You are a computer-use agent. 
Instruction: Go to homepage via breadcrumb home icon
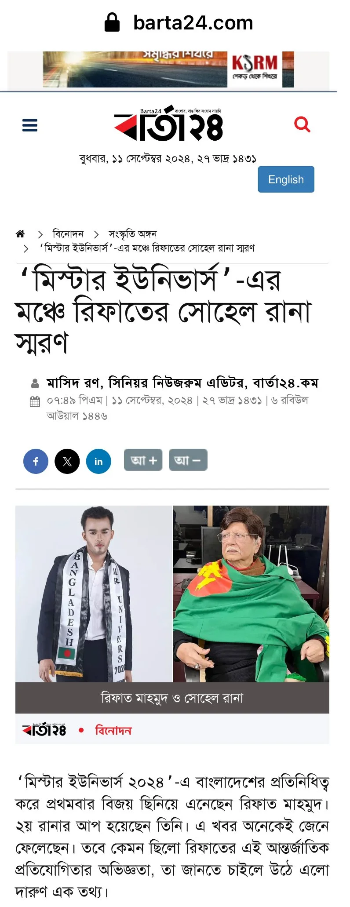pyautogui.click(x=20, y=234)
